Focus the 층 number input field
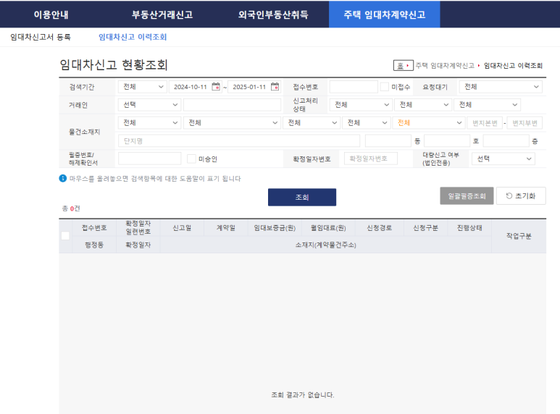Viewport: 560px width, 414px height. [506, 141]
